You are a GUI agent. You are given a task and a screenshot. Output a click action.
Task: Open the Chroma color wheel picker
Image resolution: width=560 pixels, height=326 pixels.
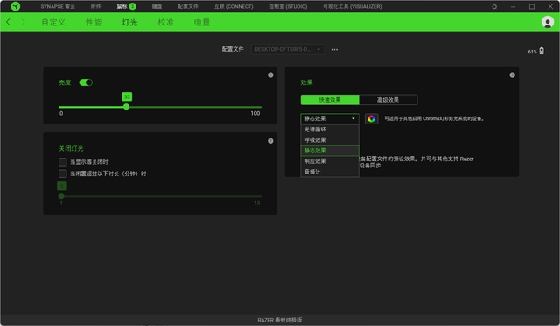(371, 119)
